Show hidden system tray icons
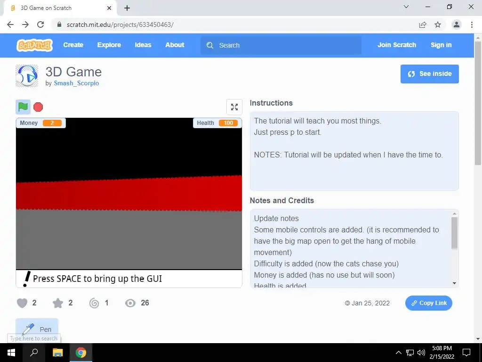The image size is (482, 362). (398, 353)
